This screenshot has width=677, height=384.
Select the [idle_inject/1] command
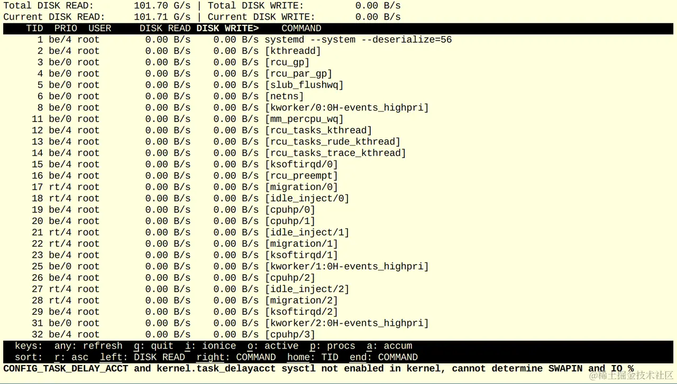click(x=307, y=232)
